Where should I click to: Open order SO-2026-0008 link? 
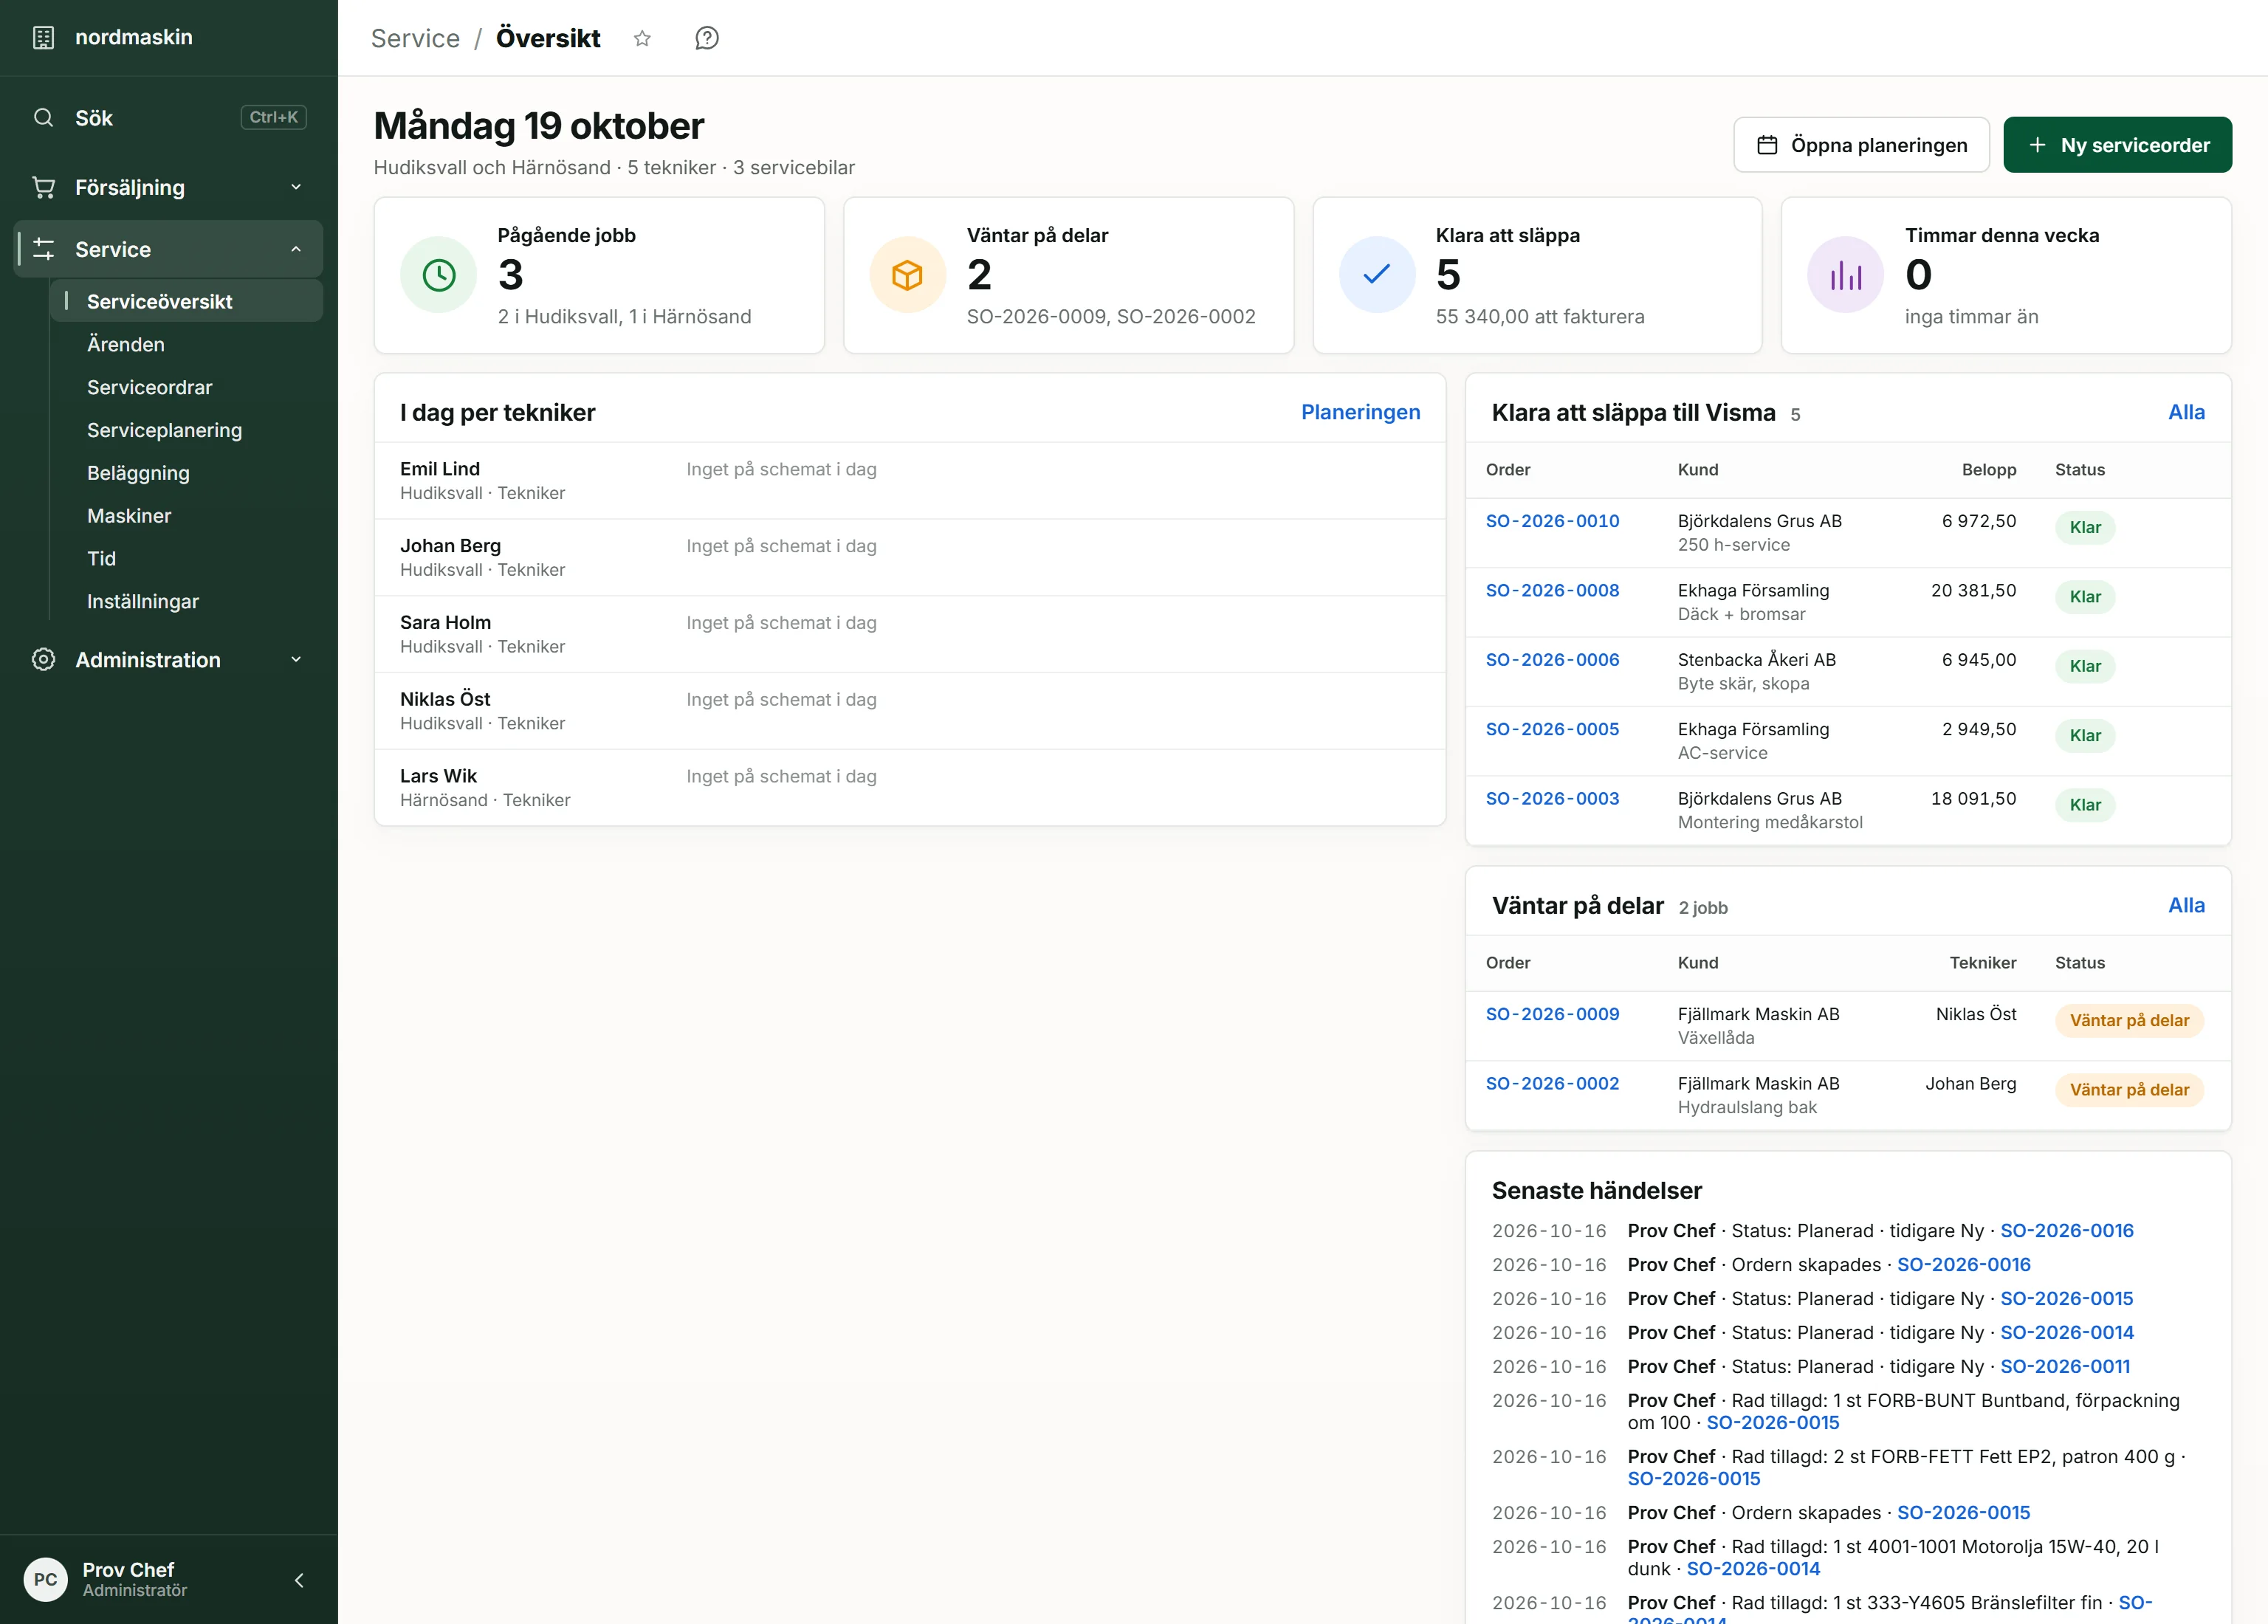(x=1552, y=590)
